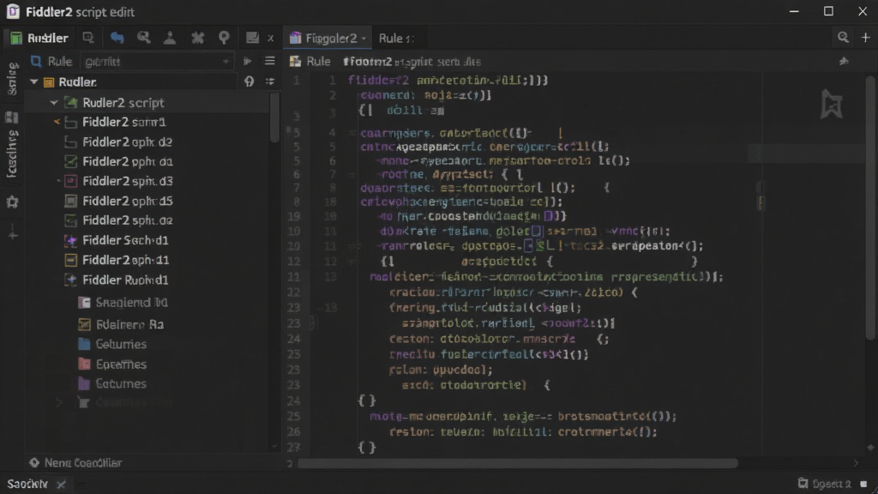
Task: Toggle the checkbox icon of Fiddler2 aphı da
Action: point(70,162)
